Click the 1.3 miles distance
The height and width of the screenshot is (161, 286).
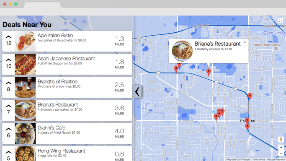119,41
